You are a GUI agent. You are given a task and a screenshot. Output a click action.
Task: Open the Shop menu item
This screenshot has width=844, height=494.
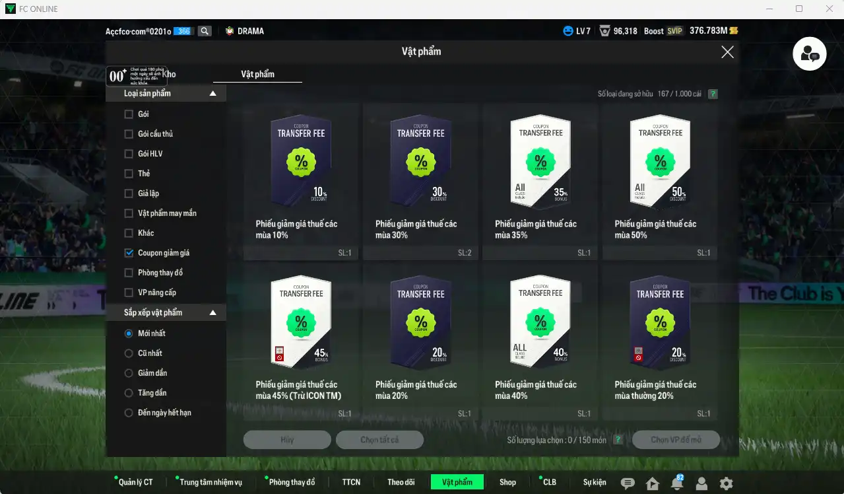[507, 482]
